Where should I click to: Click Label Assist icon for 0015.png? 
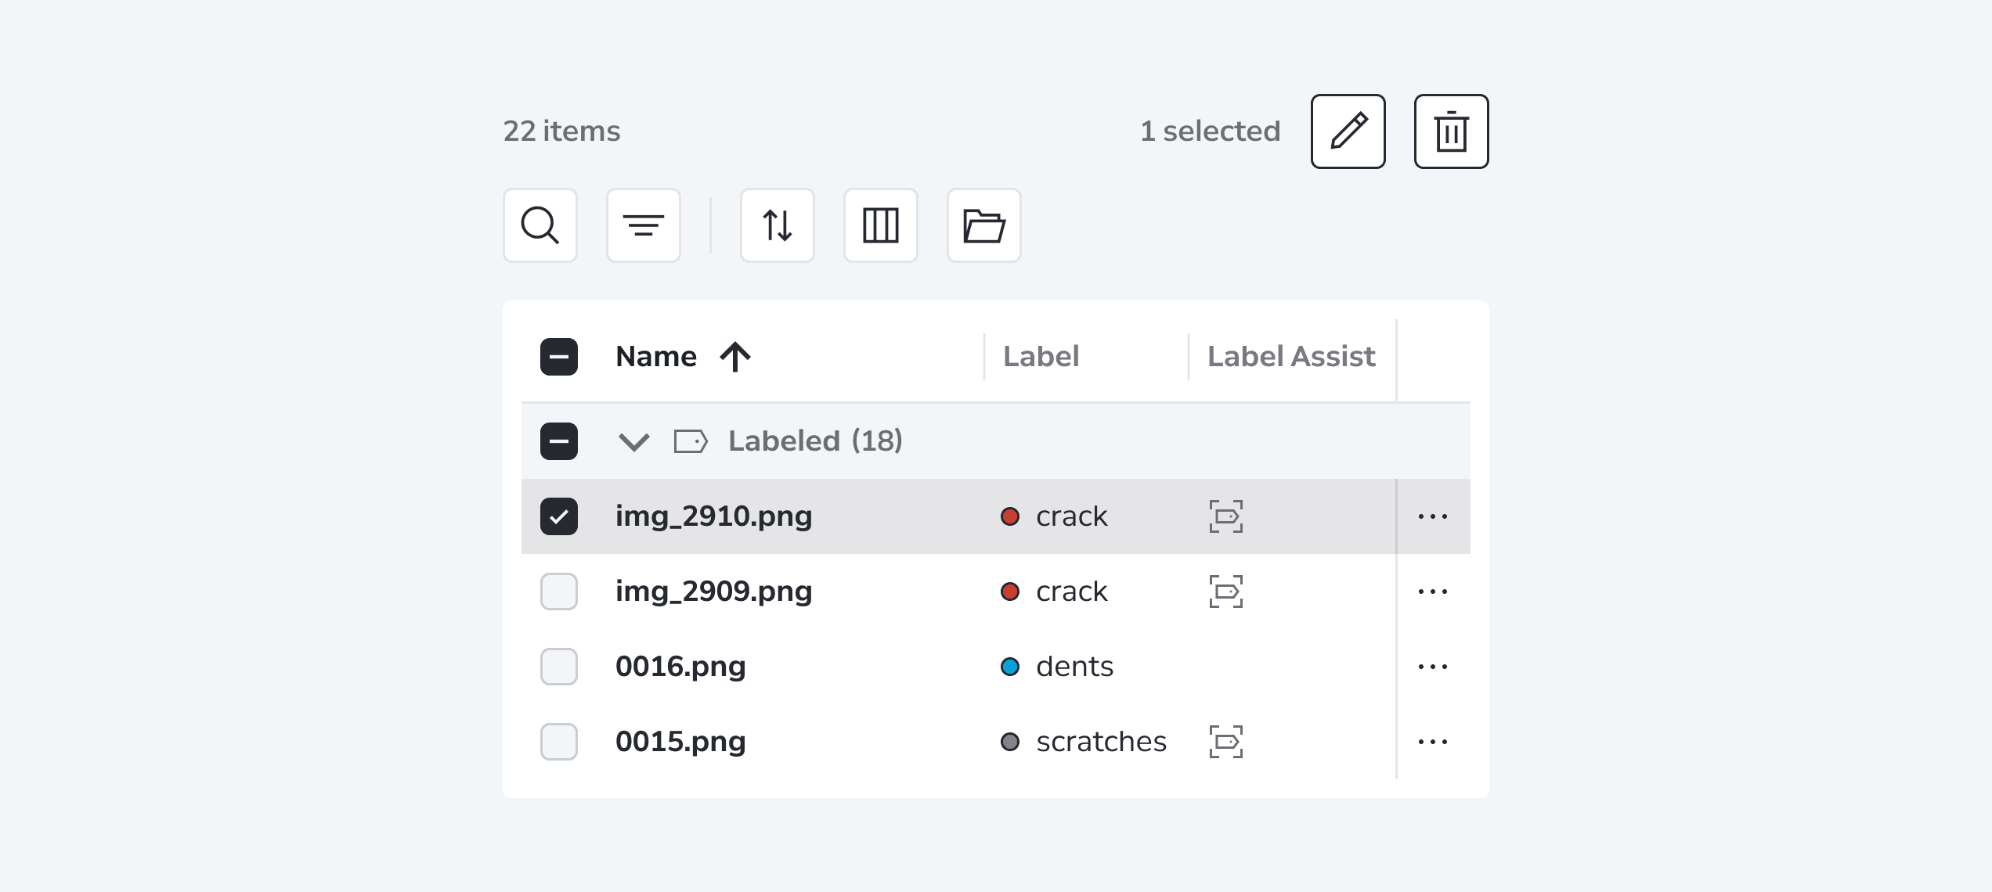pos(1226,742)
